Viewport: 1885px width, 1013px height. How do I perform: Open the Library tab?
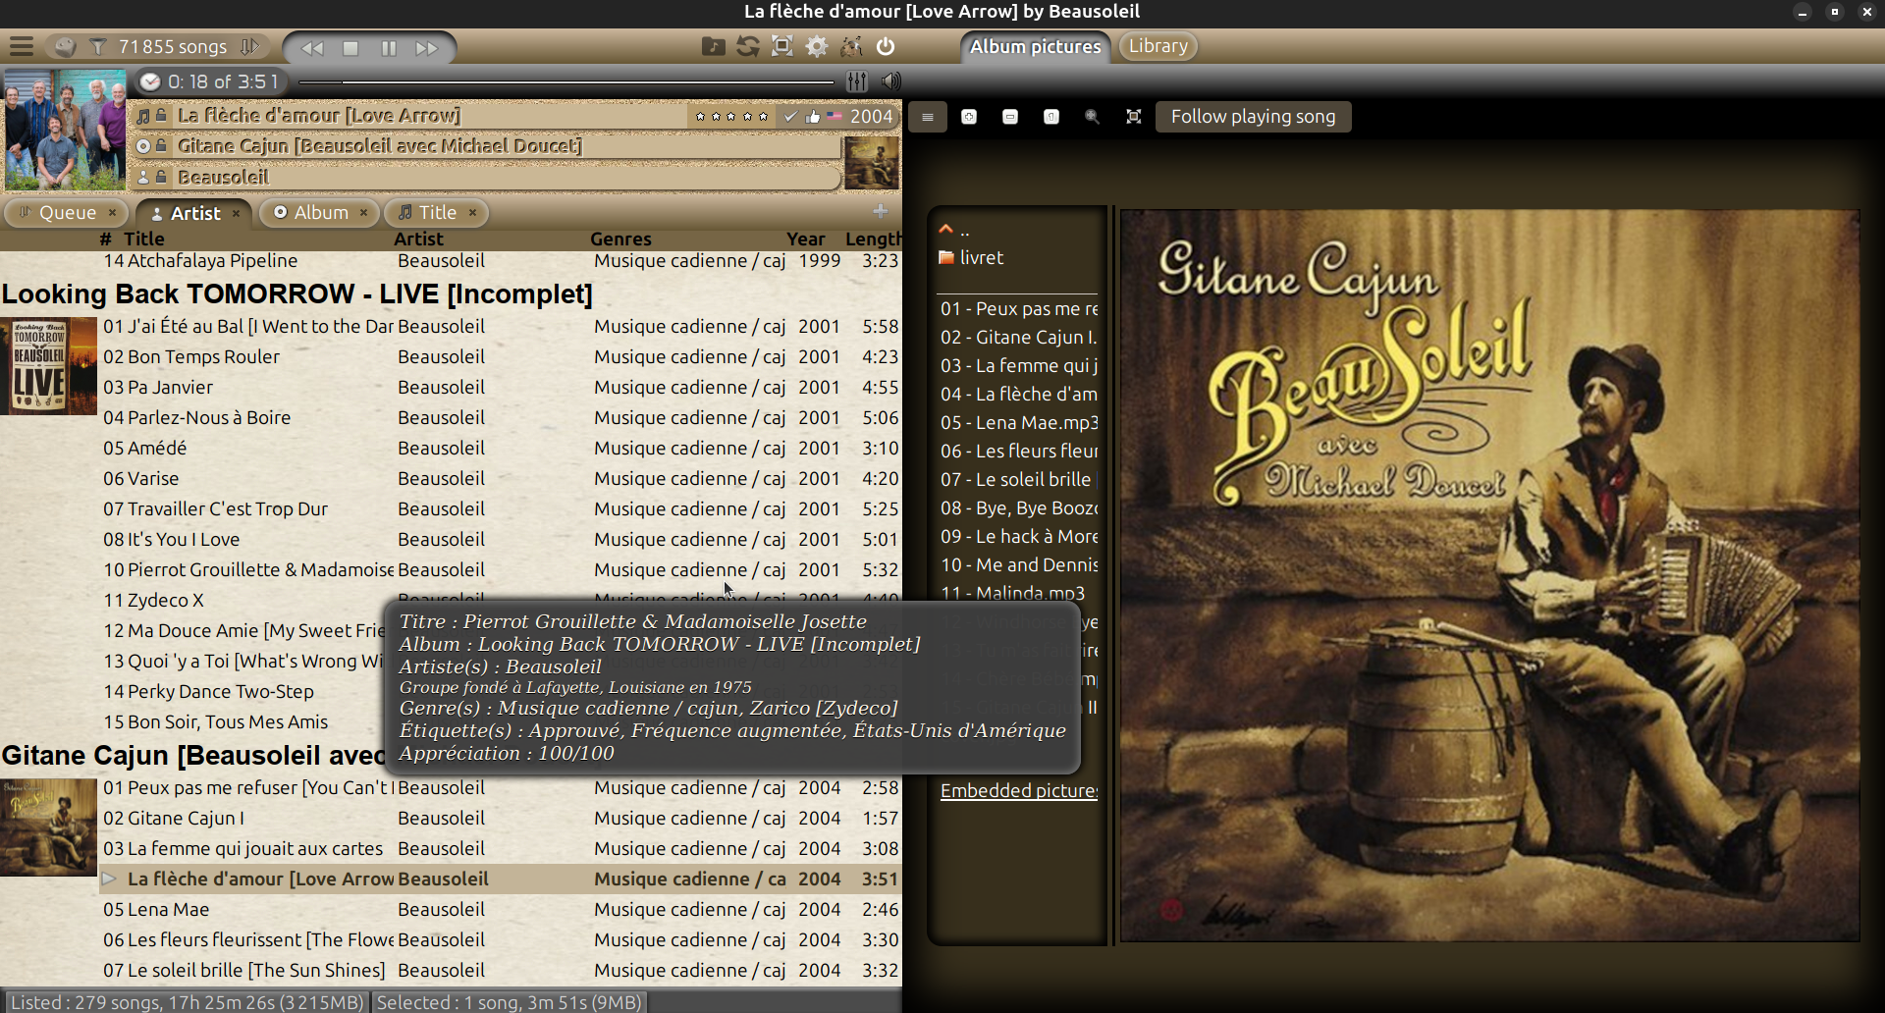pos(1158,46)
